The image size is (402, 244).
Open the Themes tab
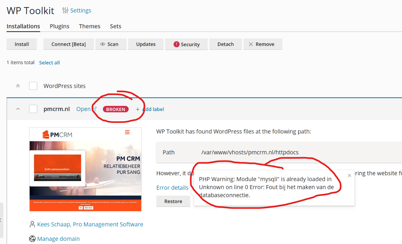pos(90,26)
